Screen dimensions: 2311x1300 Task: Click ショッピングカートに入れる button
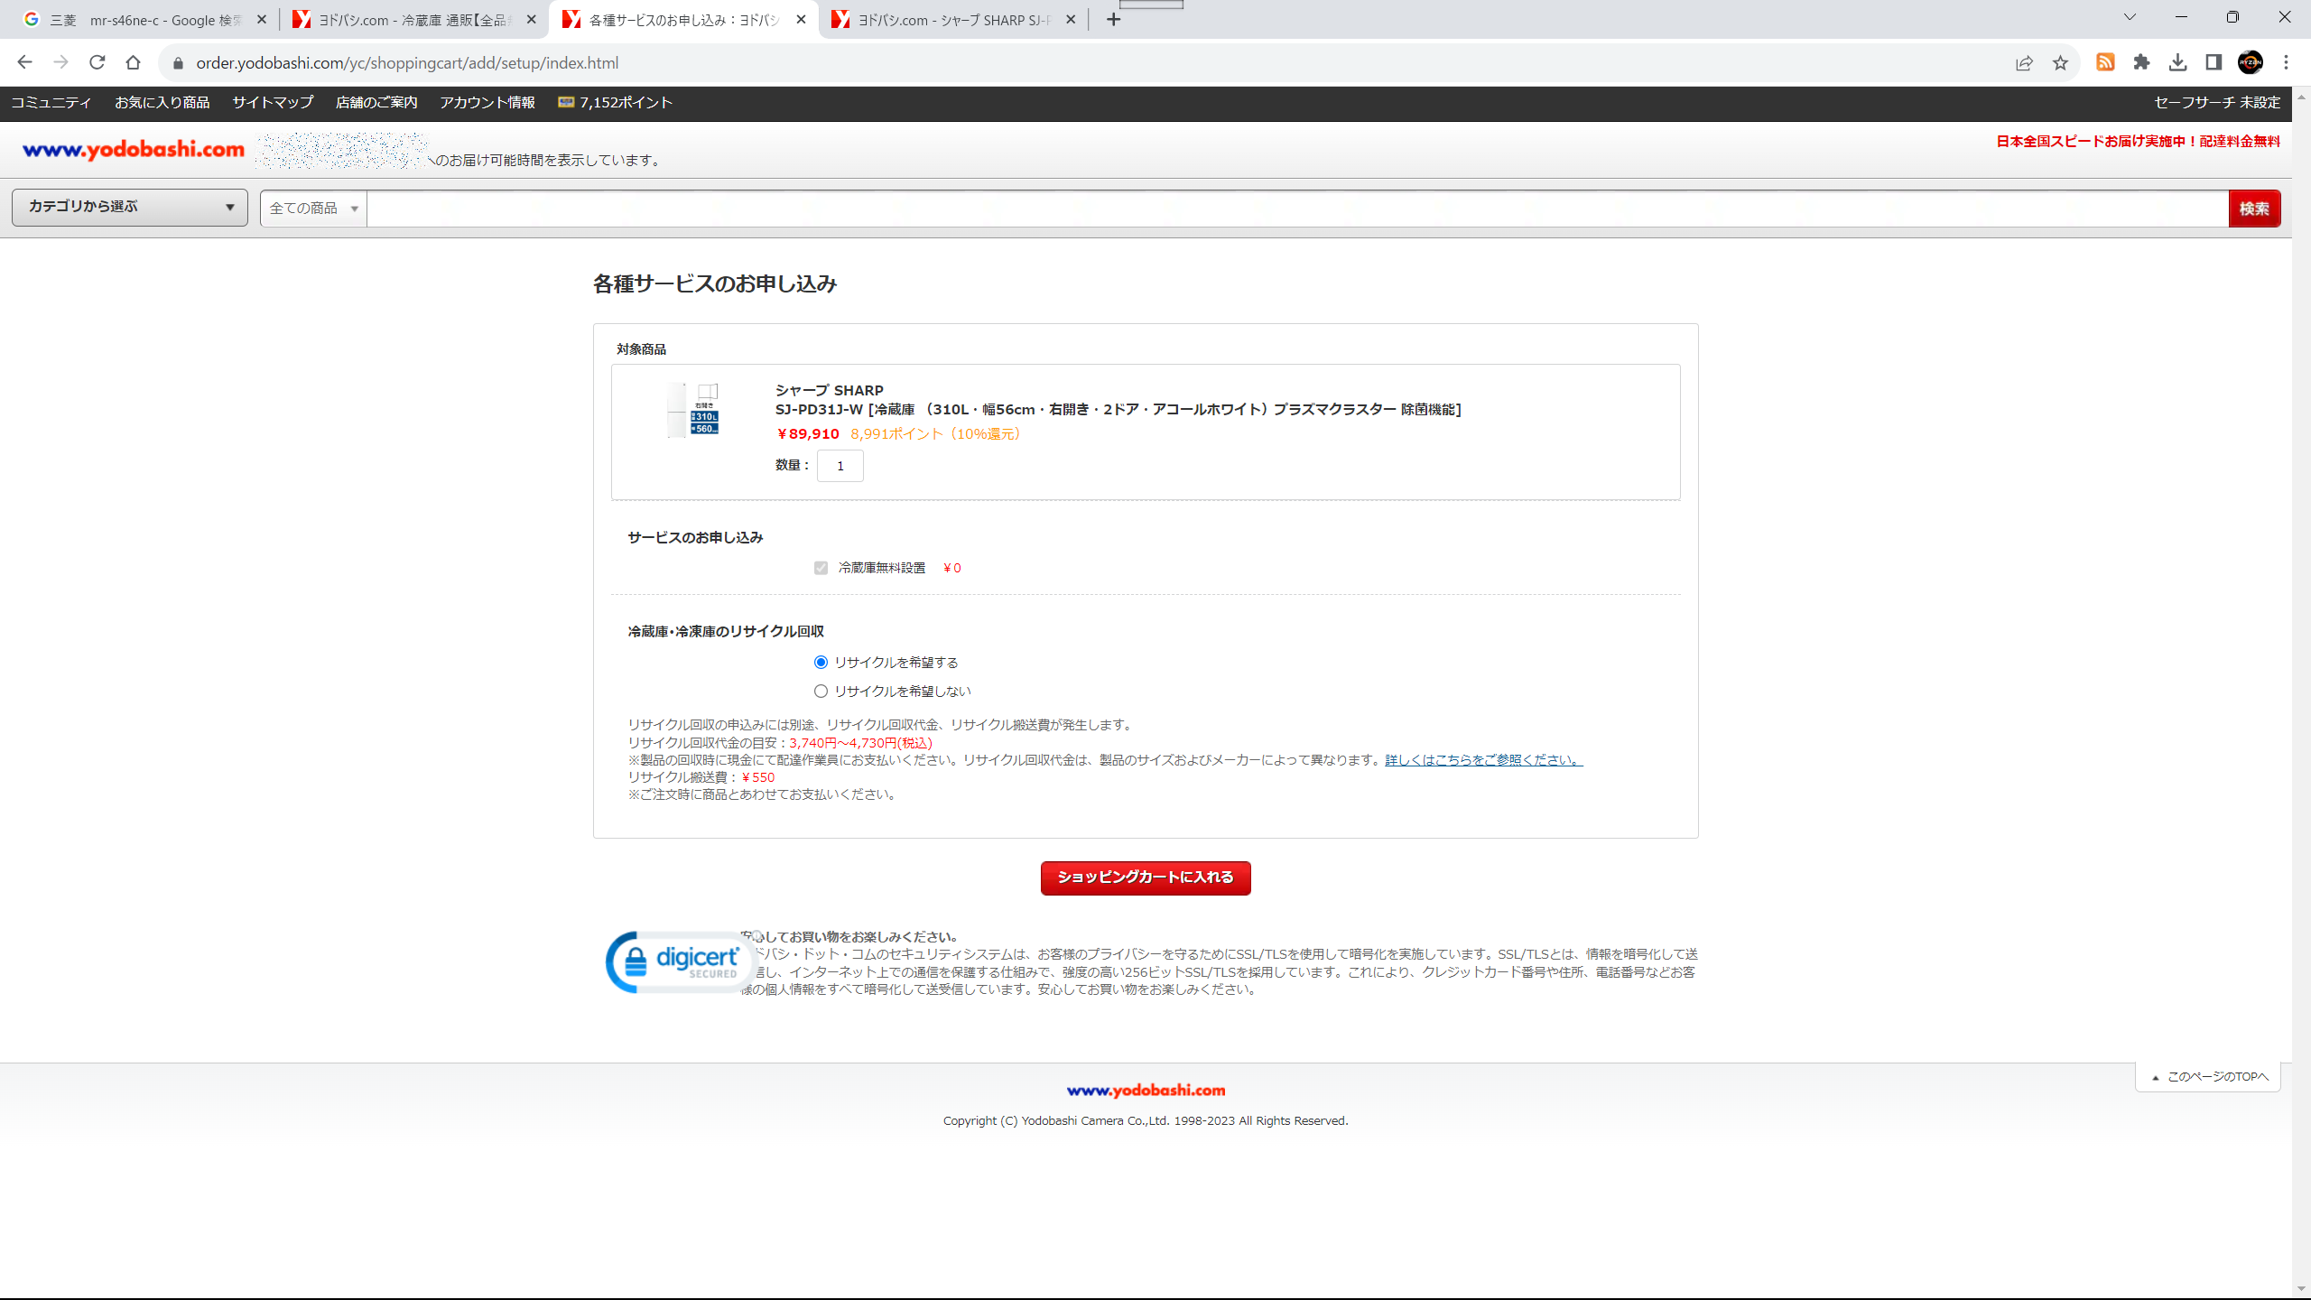[1146, 877]
